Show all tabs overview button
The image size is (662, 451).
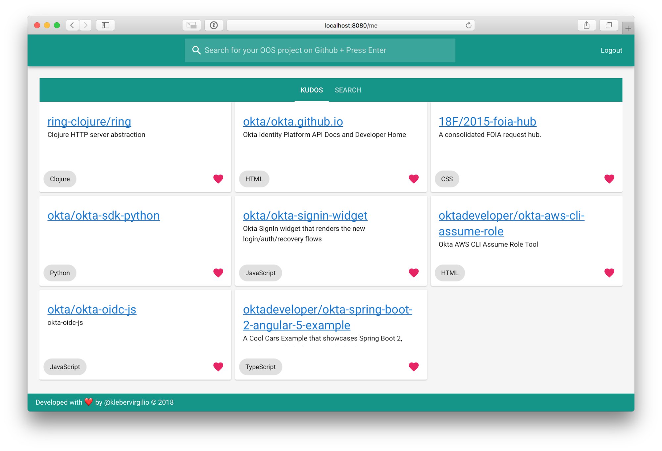608,25
